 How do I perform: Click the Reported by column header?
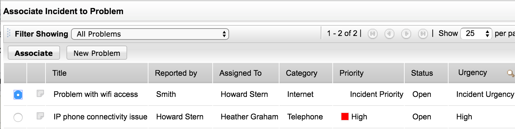(x=176, y=73)
